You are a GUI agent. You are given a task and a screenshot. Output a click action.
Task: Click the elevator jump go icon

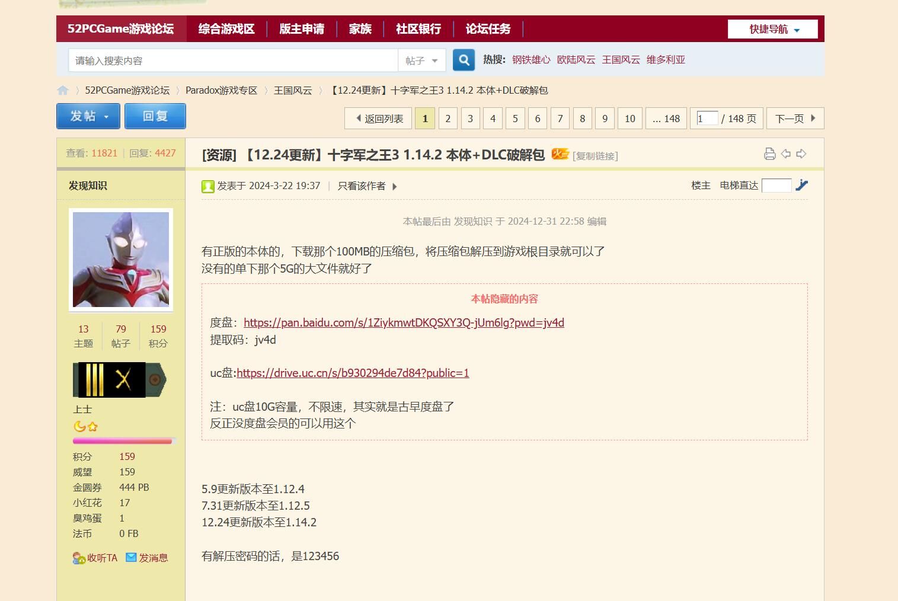coord(801,186)
